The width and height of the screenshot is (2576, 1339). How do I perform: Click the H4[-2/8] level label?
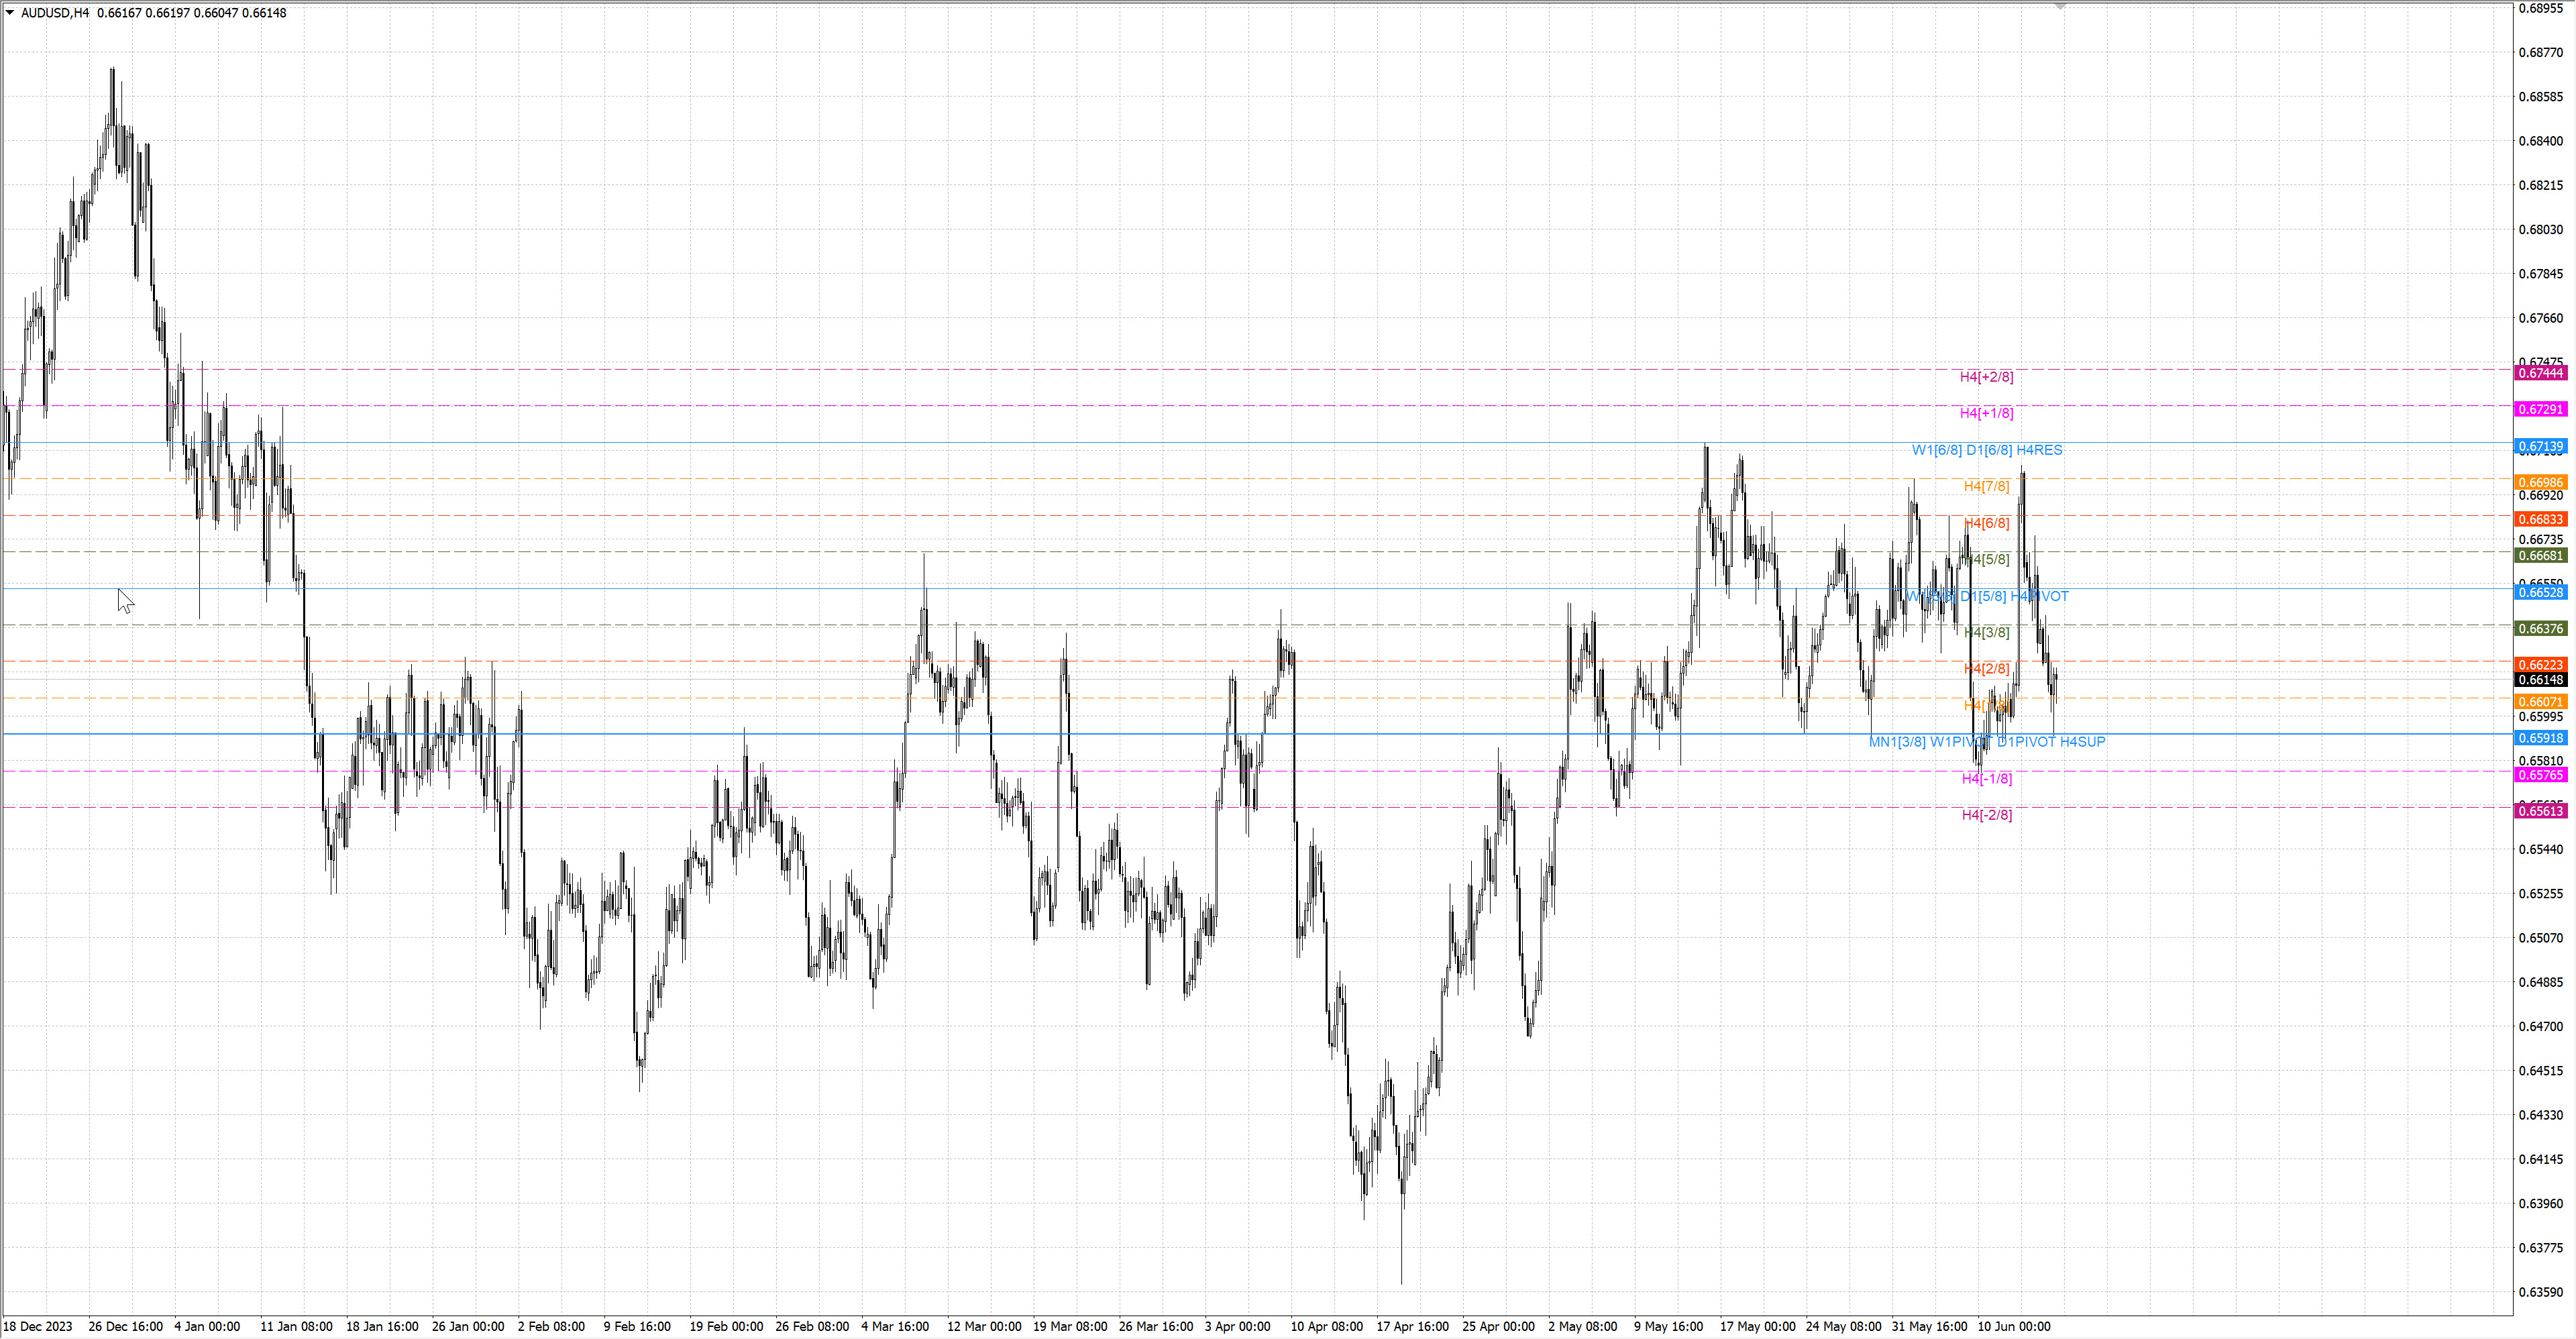1986,815
